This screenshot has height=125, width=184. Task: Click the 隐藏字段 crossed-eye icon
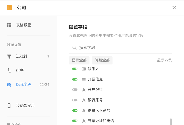[9, 85]
